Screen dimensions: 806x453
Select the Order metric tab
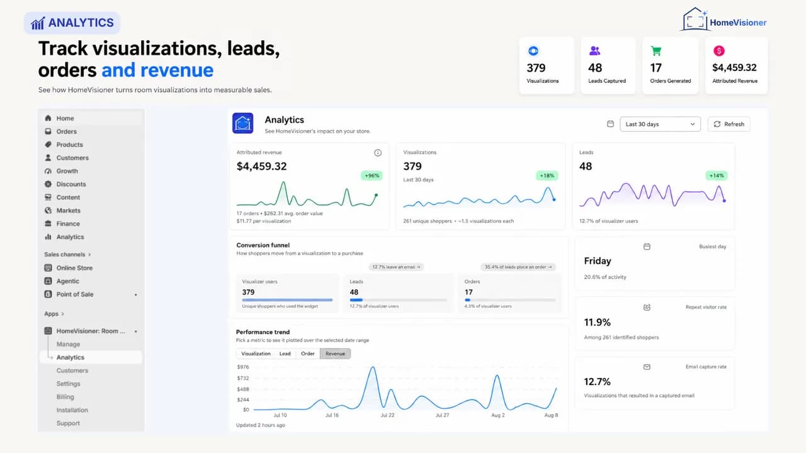308,354
